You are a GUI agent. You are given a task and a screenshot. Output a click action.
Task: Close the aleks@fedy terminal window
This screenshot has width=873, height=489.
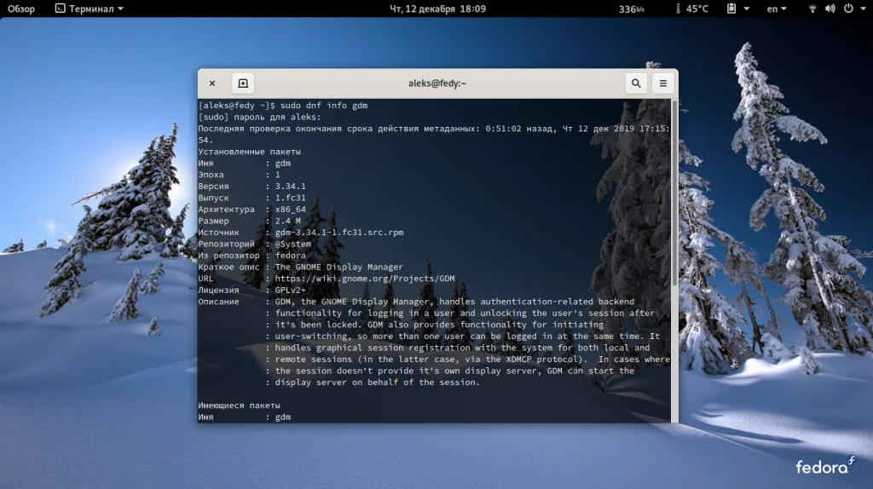click(x=212, y=83)
